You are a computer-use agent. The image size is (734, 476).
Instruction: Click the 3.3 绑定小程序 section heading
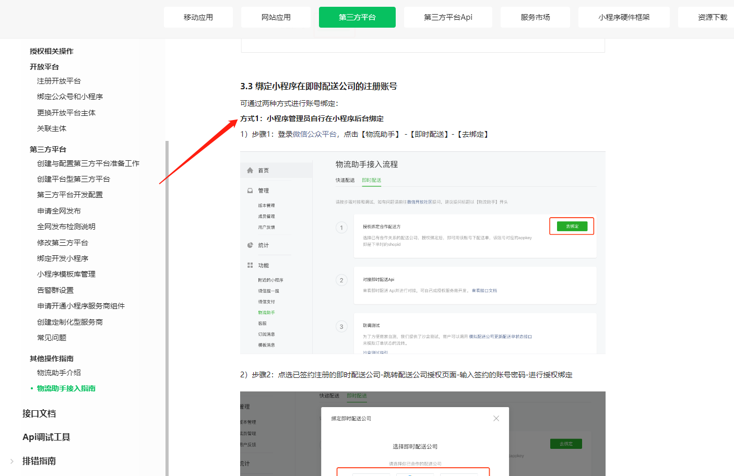[318, 86]
